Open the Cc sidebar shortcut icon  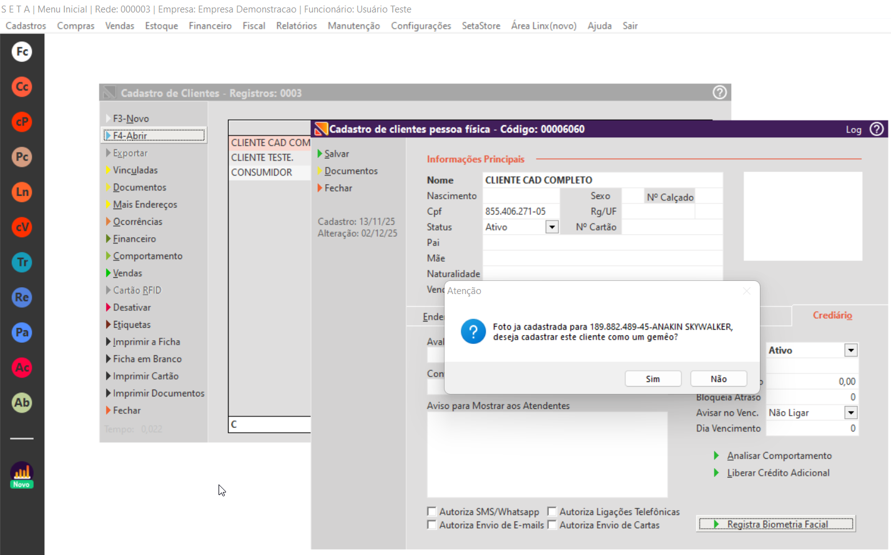(22, 87)
